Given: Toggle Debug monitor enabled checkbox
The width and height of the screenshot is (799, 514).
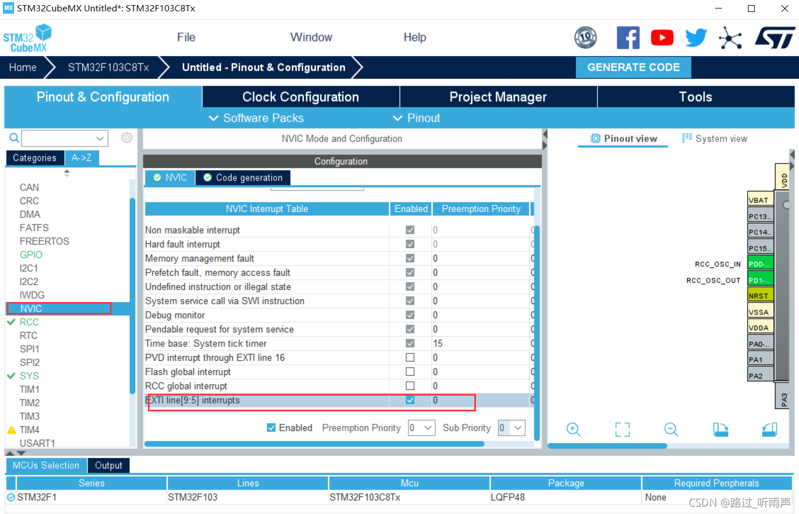Looking at the screenshot, I should [x=410, y=315].
